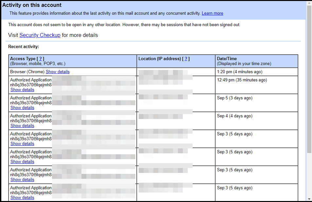This screenshot has width=312, height=202.
Task: Click the scrollbar up arrow
Action: 309,3
